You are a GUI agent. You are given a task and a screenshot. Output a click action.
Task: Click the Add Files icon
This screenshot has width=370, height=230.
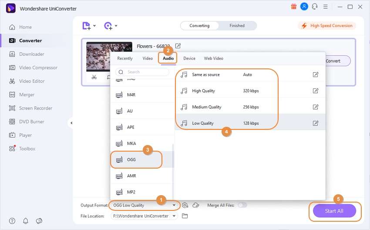(86, 26)
